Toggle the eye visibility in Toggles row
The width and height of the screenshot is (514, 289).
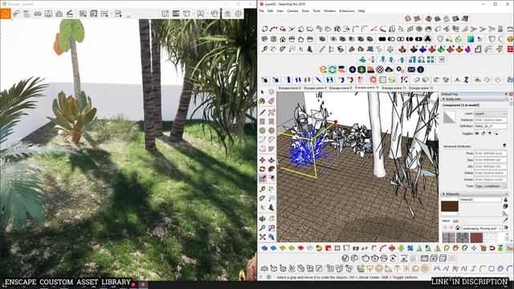pos(477,133)
